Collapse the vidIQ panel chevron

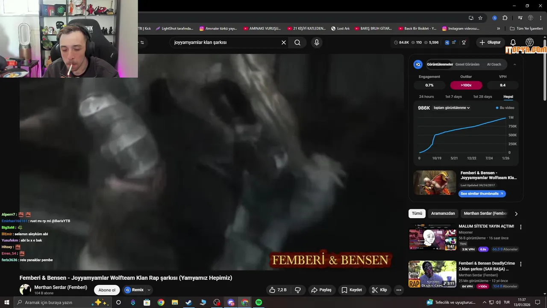[515, 65]
